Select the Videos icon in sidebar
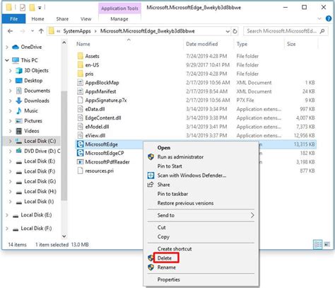This screenshot has width=335, height=288. click(19, 131)
